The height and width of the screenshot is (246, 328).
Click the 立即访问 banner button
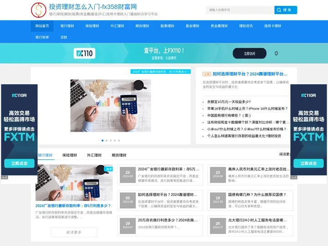[250, 54]
